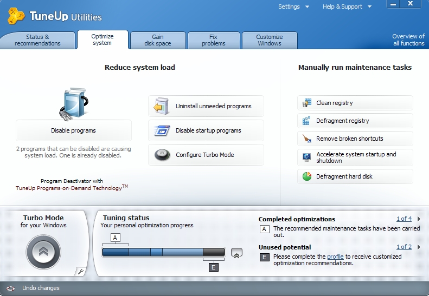The height and width of the screenshot is (296, 429).
Task: Open Overview of all functions
Action: [408, 40]
